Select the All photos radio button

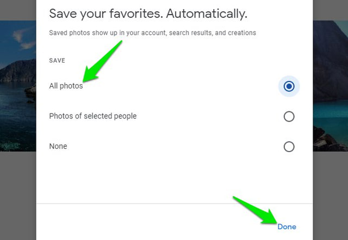(289, 86)
